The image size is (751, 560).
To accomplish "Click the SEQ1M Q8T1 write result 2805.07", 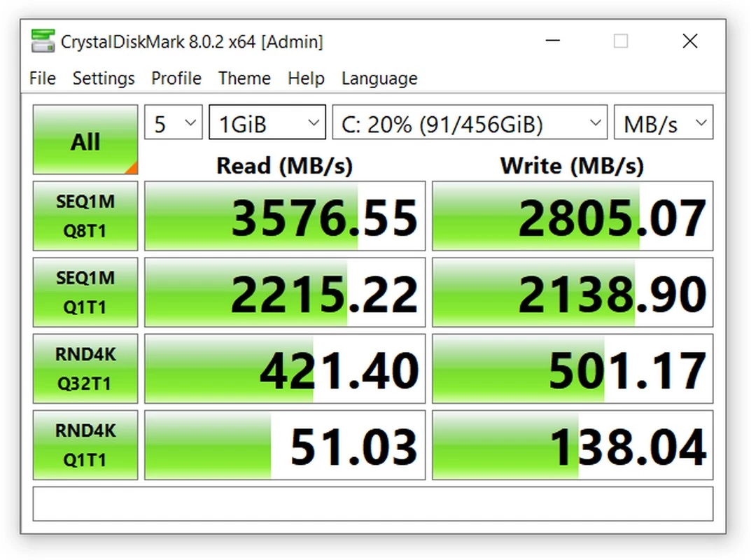I will click(573, 216).
